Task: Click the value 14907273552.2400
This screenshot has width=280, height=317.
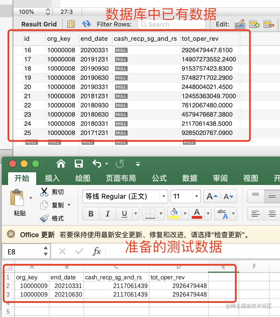Action: (209, 59)
